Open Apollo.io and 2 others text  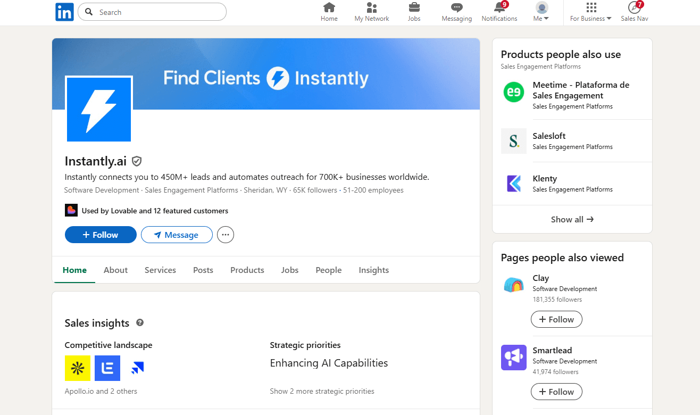click(x=101, y=391)
